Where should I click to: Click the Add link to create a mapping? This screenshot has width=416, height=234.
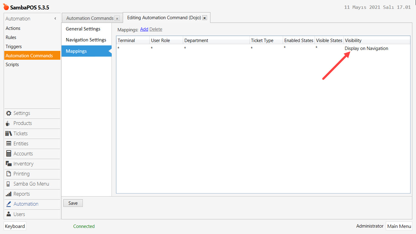point(144,29)
